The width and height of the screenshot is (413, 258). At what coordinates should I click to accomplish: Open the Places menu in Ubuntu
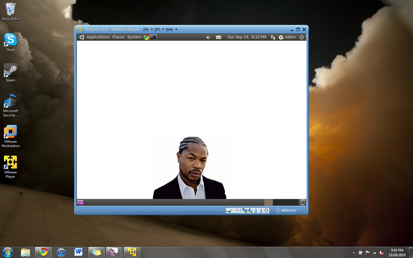(118, 37)
